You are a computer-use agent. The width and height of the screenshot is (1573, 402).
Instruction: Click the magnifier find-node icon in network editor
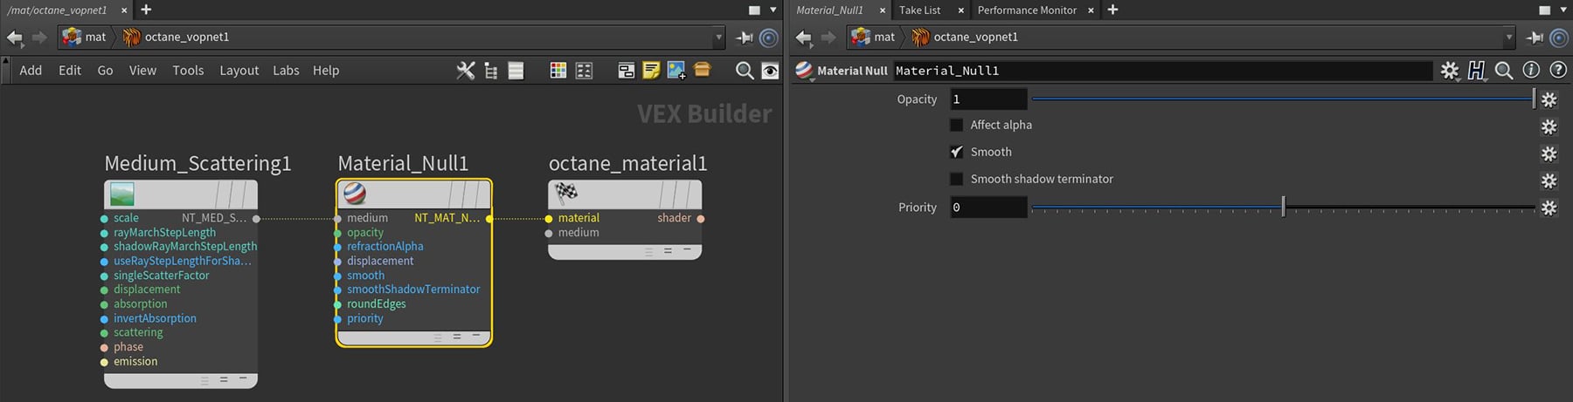coord(744,71)
